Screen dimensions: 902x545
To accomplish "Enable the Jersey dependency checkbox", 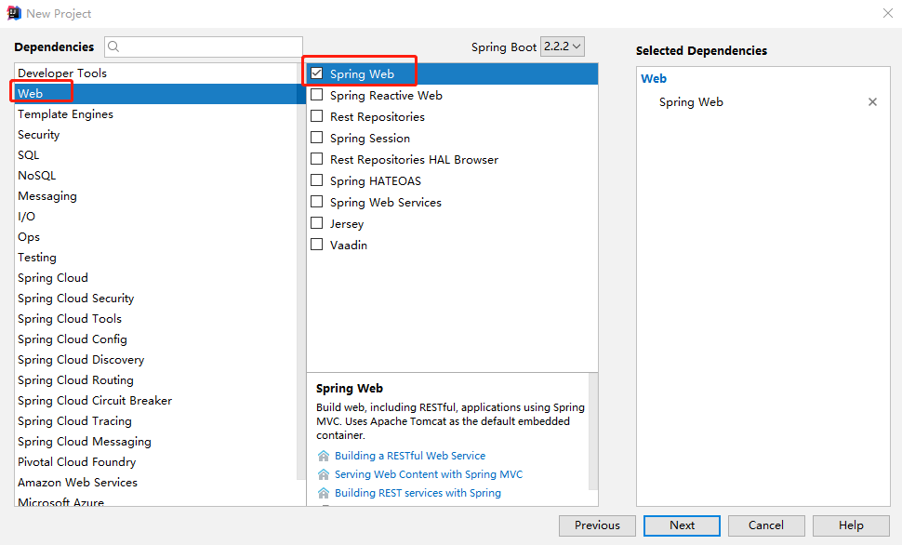I will click(x=316, y=222).
